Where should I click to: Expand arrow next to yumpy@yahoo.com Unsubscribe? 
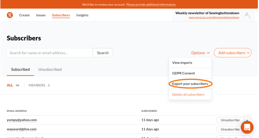point(247,120)
